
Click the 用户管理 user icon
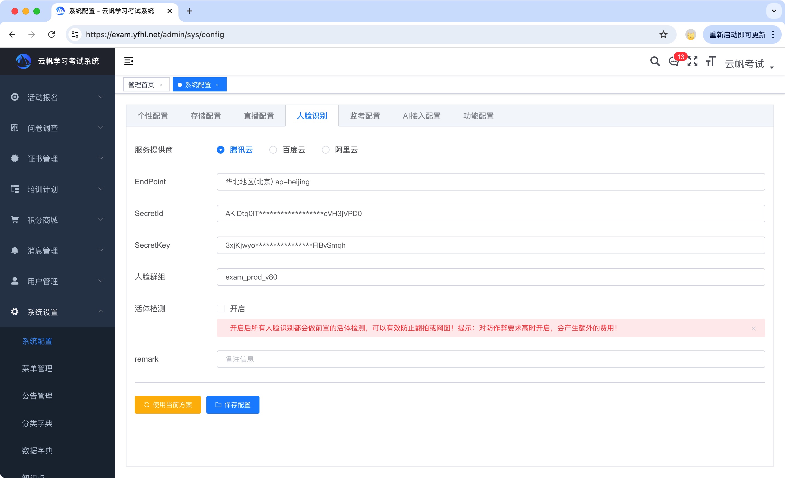pyautogui.click(x=14, y=281)
